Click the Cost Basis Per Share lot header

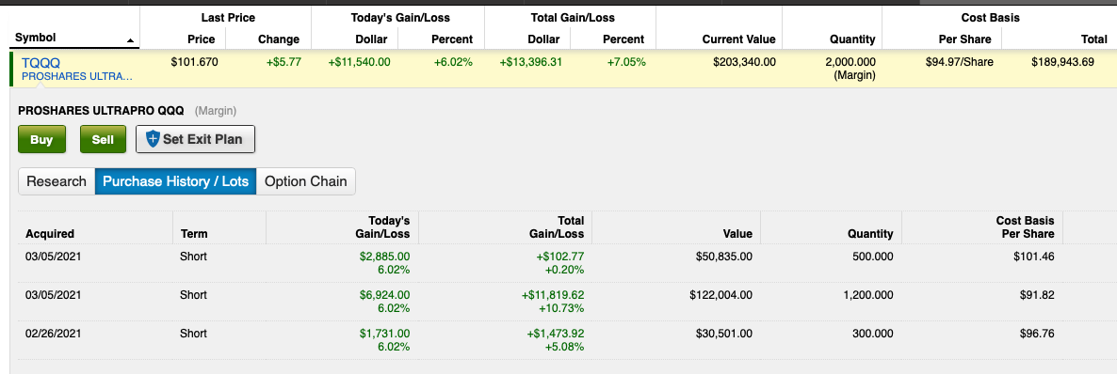[1025, 226]
